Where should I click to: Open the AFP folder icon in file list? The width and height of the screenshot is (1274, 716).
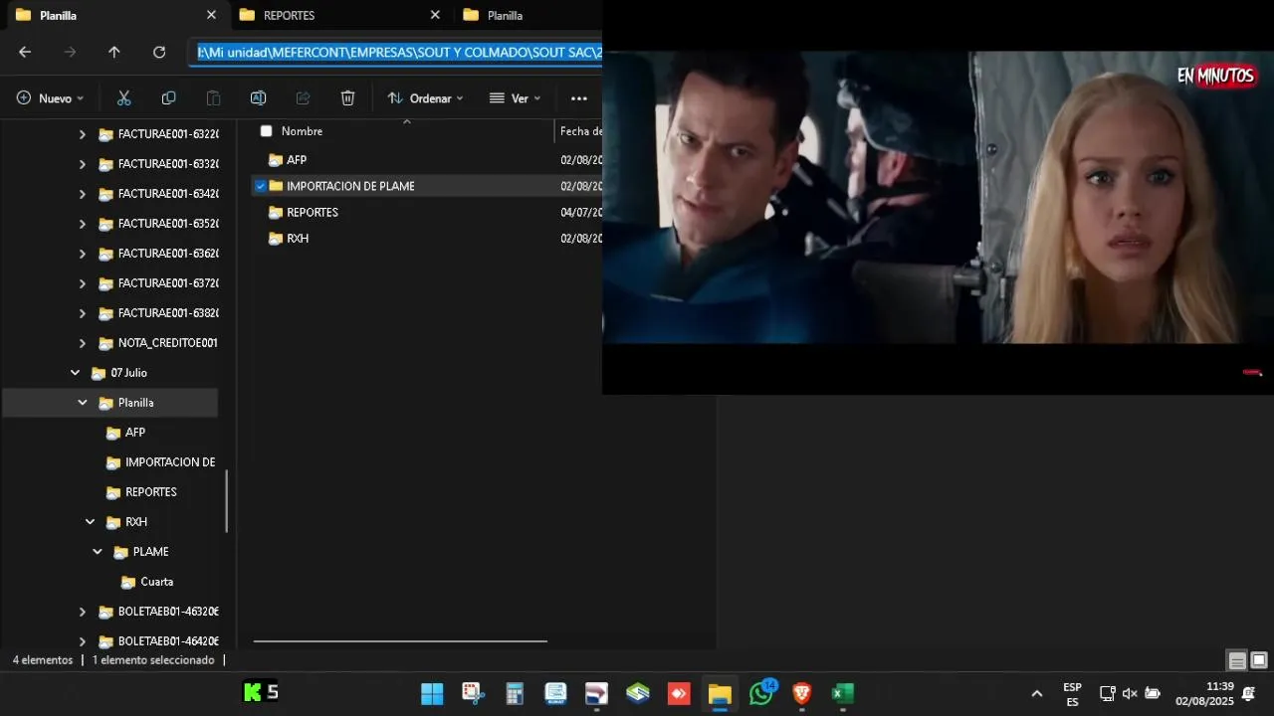[x=276, y=160]
